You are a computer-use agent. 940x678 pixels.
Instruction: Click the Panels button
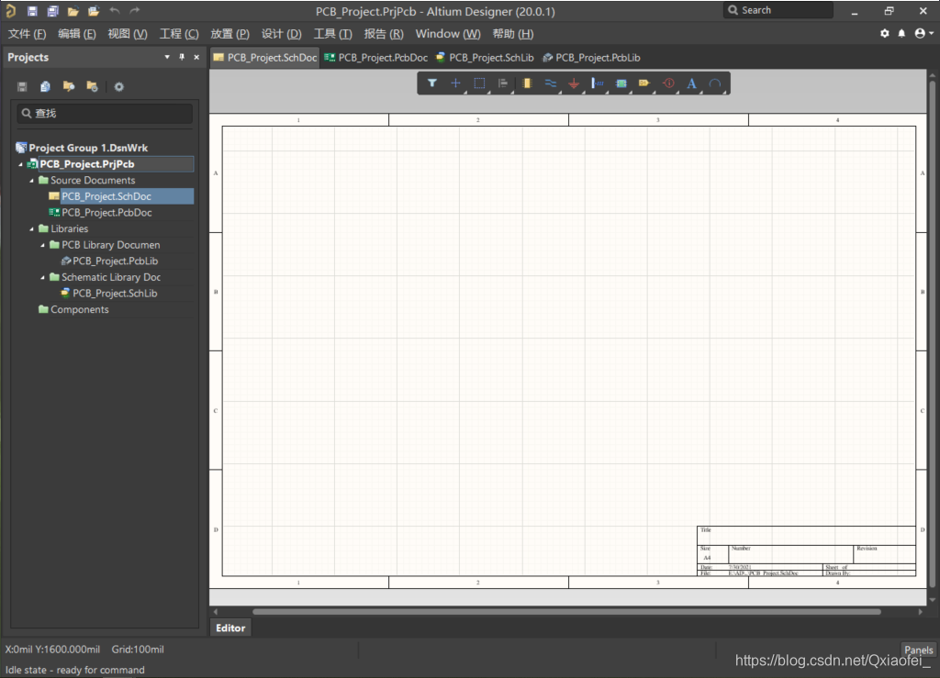tap(918, 650)
